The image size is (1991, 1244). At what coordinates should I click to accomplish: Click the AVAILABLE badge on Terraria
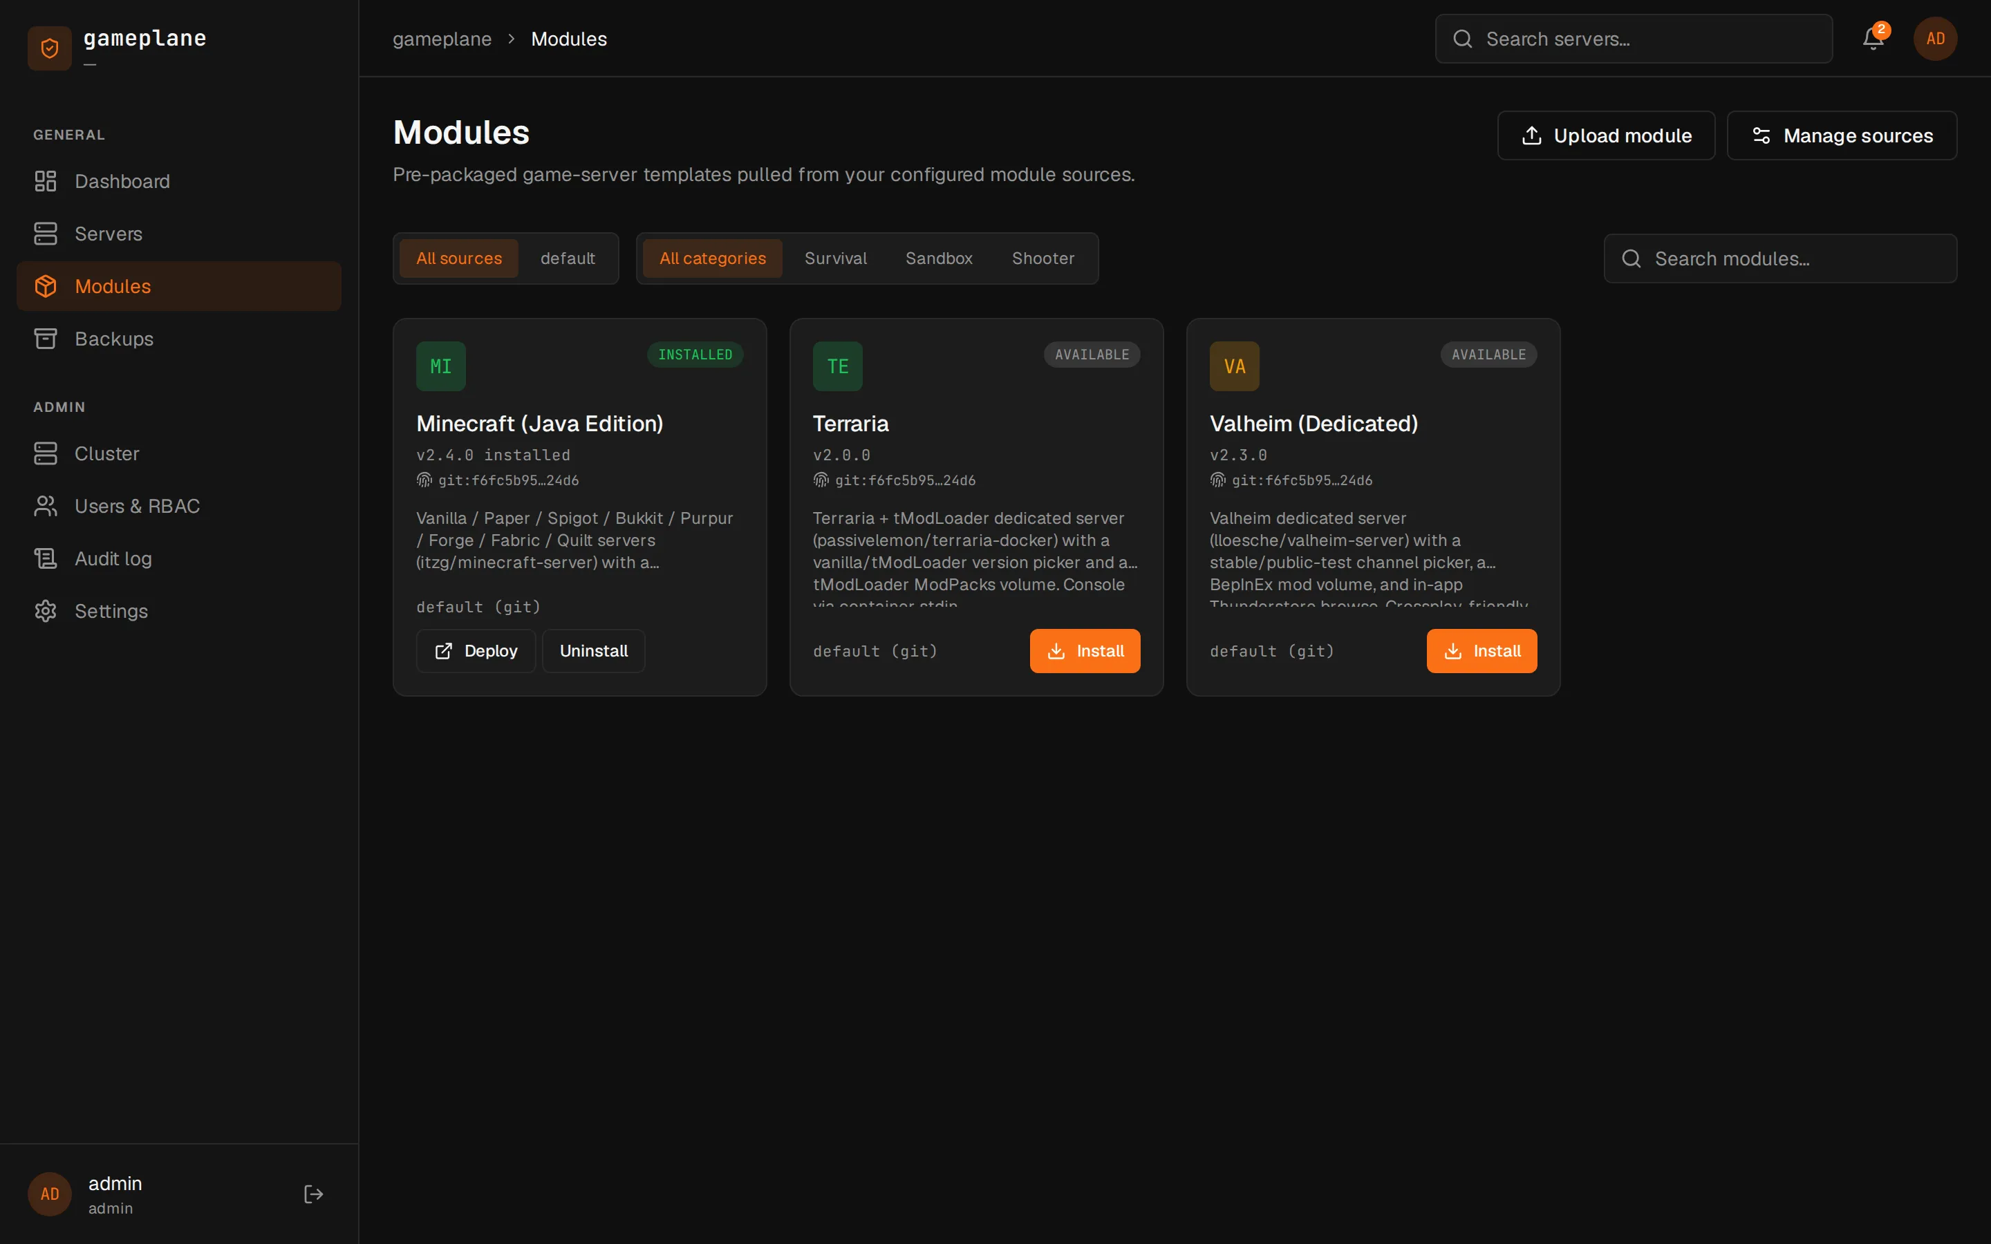(1092, 355)
